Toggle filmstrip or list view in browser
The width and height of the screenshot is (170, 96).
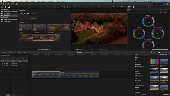pos(65,7)
